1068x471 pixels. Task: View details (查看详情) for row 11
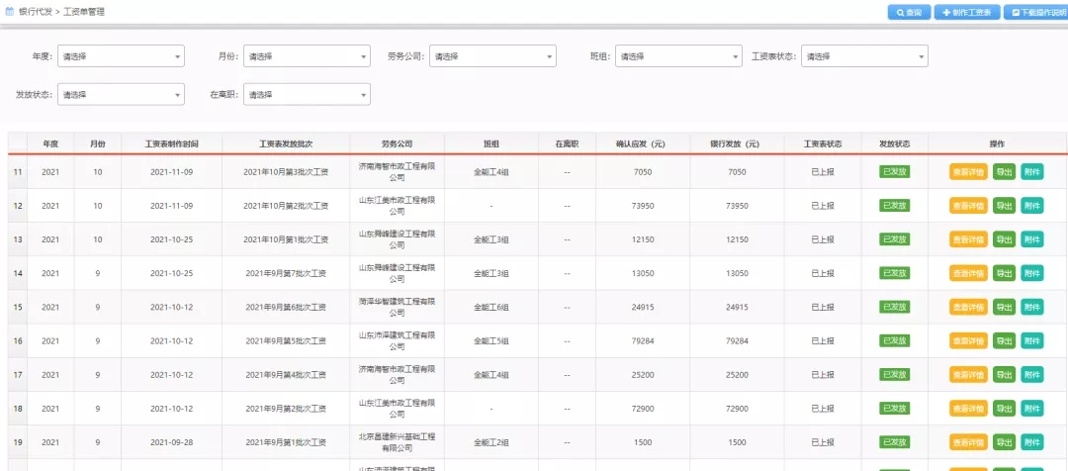click(x=968, y=172)
